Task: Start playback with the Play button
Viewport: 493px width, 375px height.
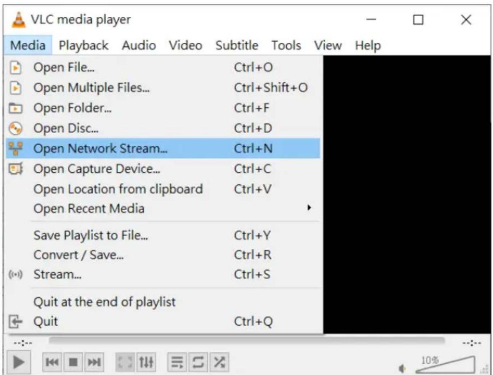Action: [x=18, y=363]
